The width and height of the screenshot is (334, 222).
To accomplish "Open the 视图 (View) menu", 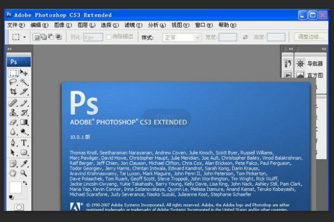I will coord(180,25).
